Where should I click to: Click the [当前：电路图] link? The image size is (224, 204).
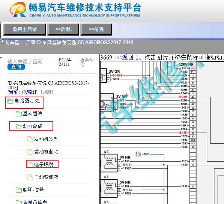(23, 92)
